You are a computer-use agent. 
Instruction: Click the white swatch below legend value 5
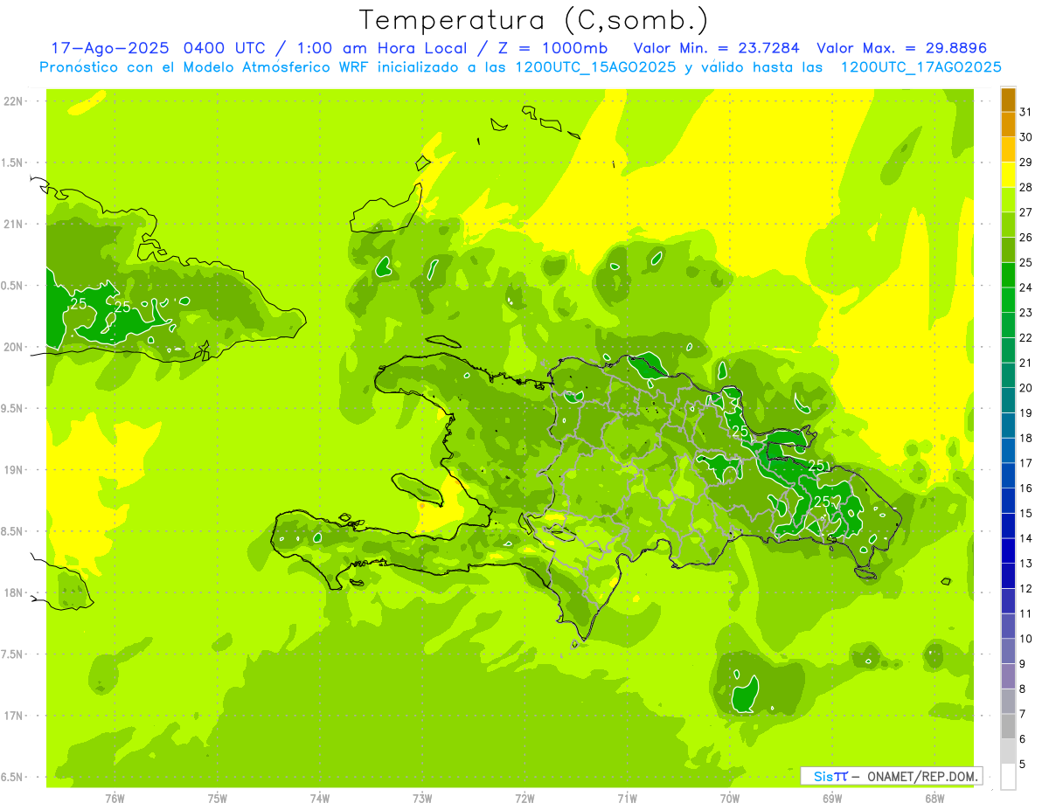(1008, 777)
